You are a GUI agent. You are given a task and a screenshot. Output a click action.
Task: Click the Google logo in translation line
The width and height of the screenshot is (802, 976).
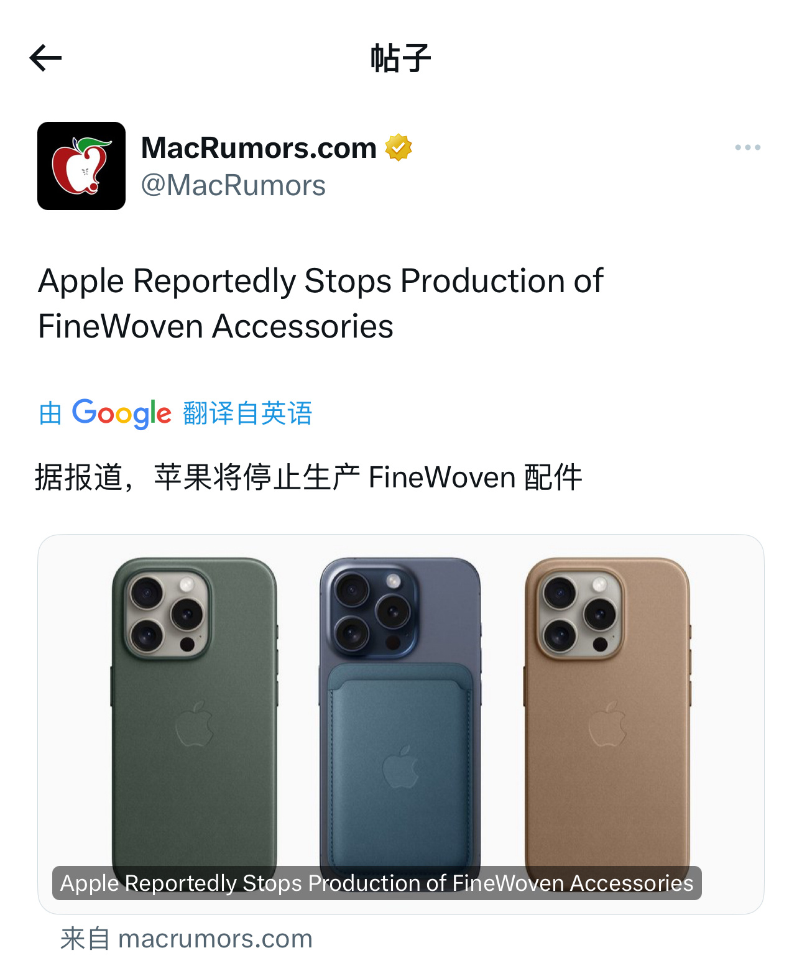click(121, 413)
